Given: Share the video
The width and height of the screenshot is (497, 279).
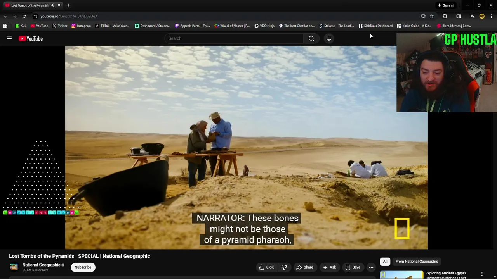Looking at the screenshot, I should point(305,267).
